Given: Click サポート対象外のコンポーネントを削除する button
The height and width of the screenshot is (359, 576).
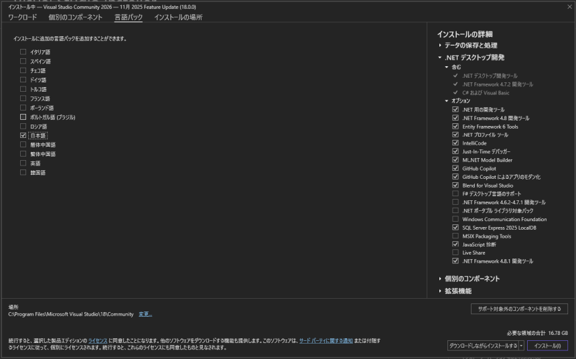Looking at the screenshot, I should [x=519, y=309].
